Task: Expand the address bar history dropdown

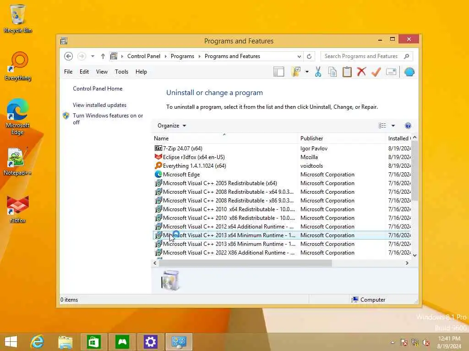Action: (299, 56)
